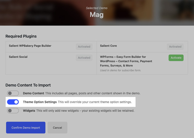Screen dimensions: 194x138
Task: Click Activated button for Salient Core
Action: 175,47
